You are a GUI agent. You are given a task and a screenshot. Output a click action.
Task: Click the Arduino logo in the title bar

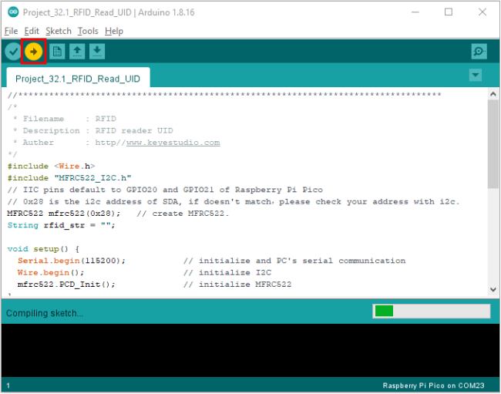click(13, 12)
